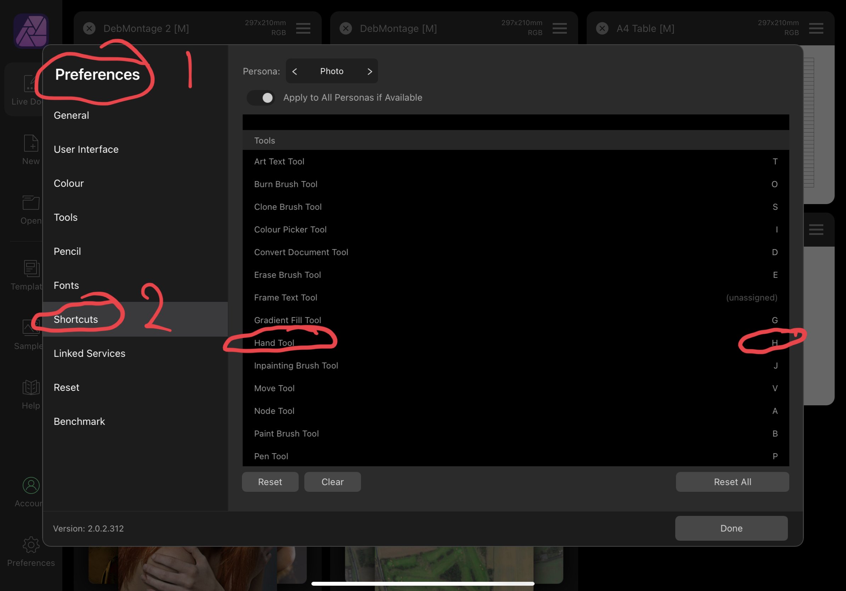This screenshot has width=846, height=591.
Task: Select Art Text Tool shortcut row
Action: click(x=515, y=161)
